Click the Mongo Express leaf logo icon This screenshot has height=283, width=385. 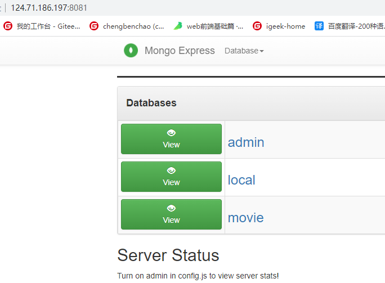pyautogui.click(x=131, y=50)
